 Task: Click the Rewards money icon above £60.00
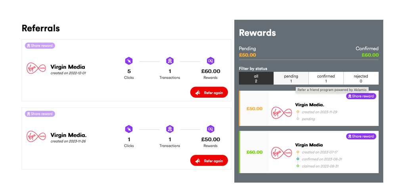tap(210, 61)
